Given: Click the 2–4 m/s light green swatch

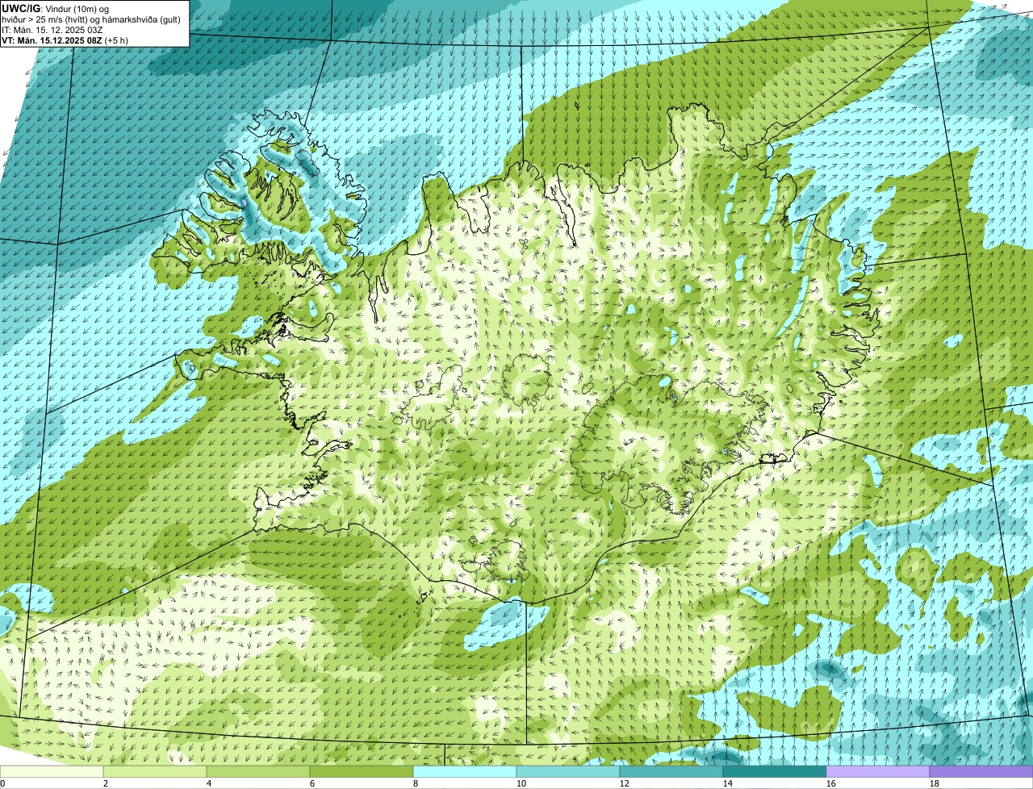Looking at the screenshot, I should [157, 772].
